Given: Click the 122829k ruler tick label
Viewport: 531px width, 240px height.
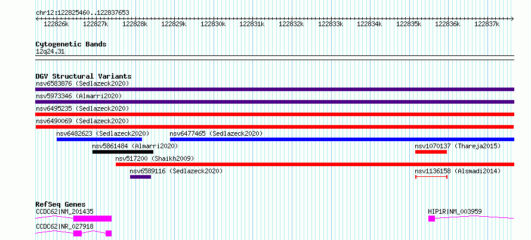Looking at the screenshot, I should (x=174, y=24).
